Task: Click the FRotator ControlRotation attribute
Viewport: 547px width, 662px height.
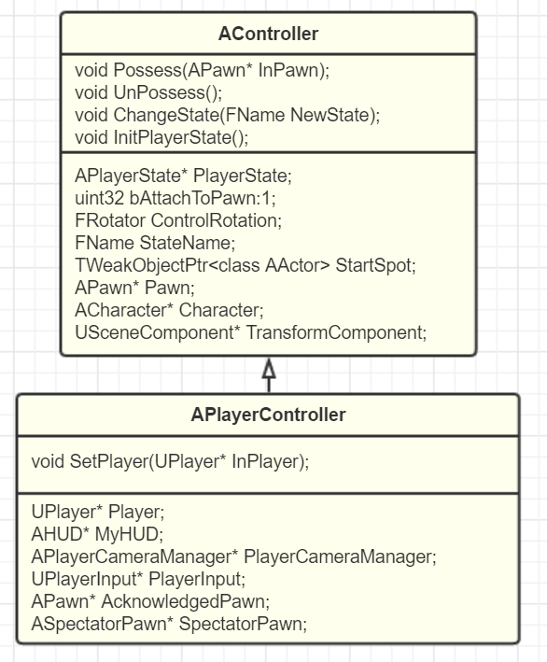Action: coord(178,220)
